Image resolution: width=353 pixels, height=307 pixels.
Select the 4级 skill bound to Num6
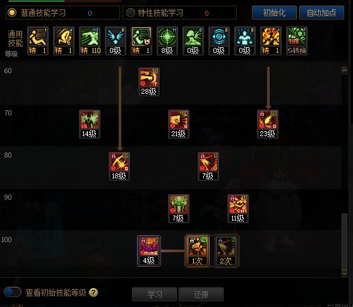click(149, 251)
